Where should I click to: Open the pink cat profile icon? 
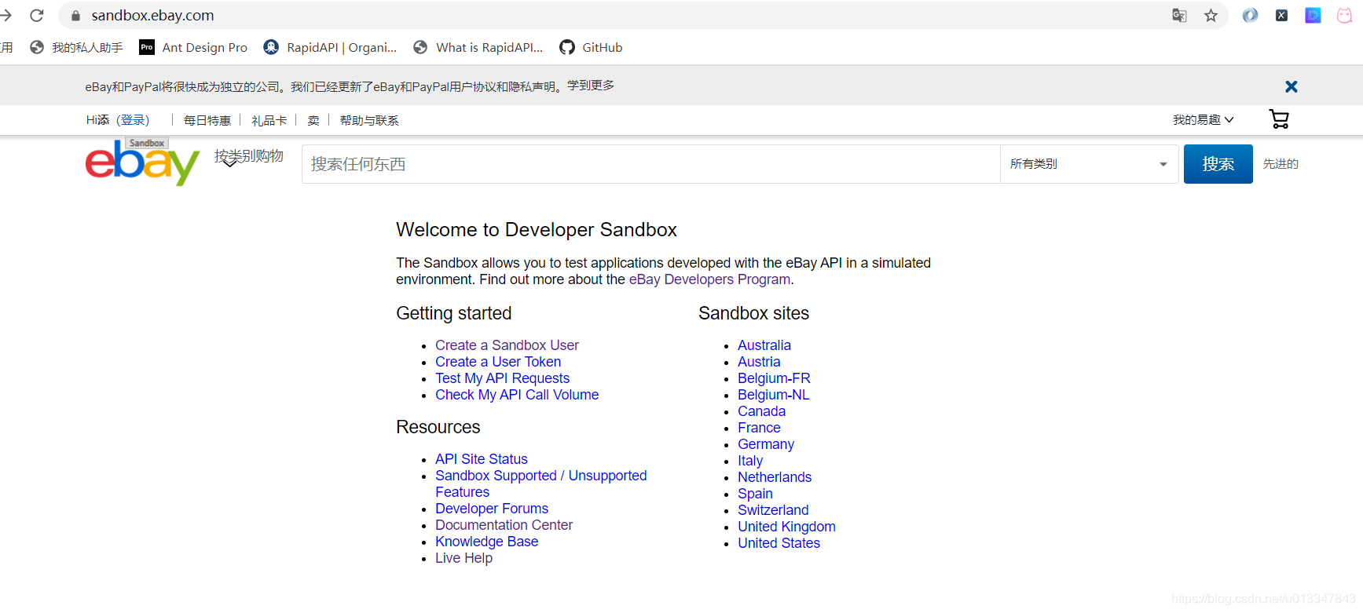coord(1344,16)
